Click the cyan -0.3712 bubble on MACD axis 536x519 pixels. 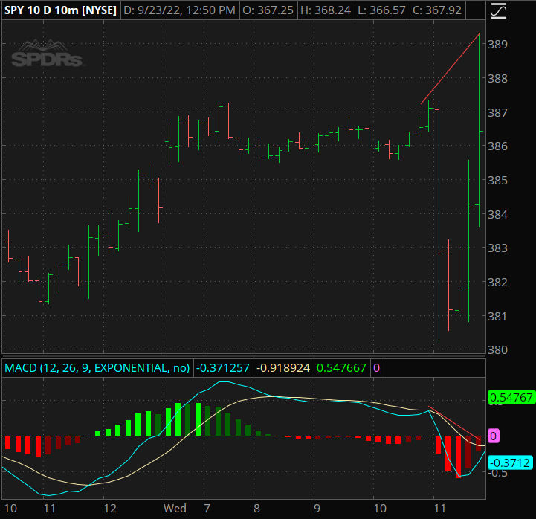pos(510,462)
